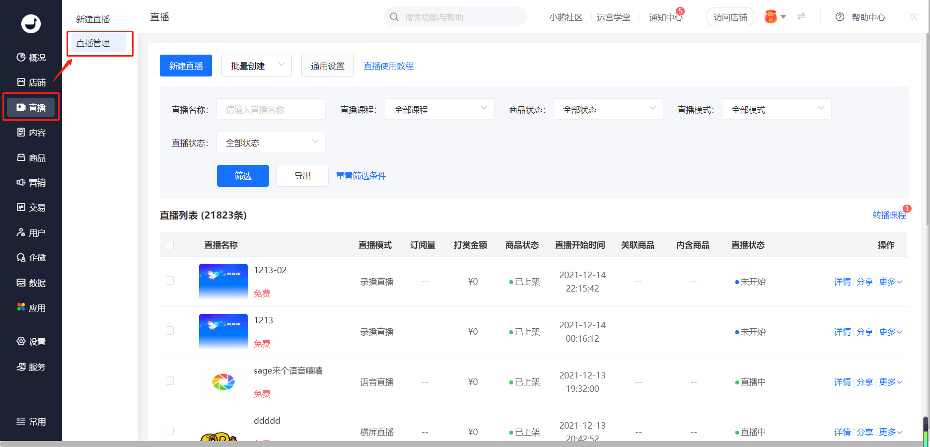This screenshot has width=930, height=447.
Task: Click the 通用设置 button
Action: (x=328, y=66)
